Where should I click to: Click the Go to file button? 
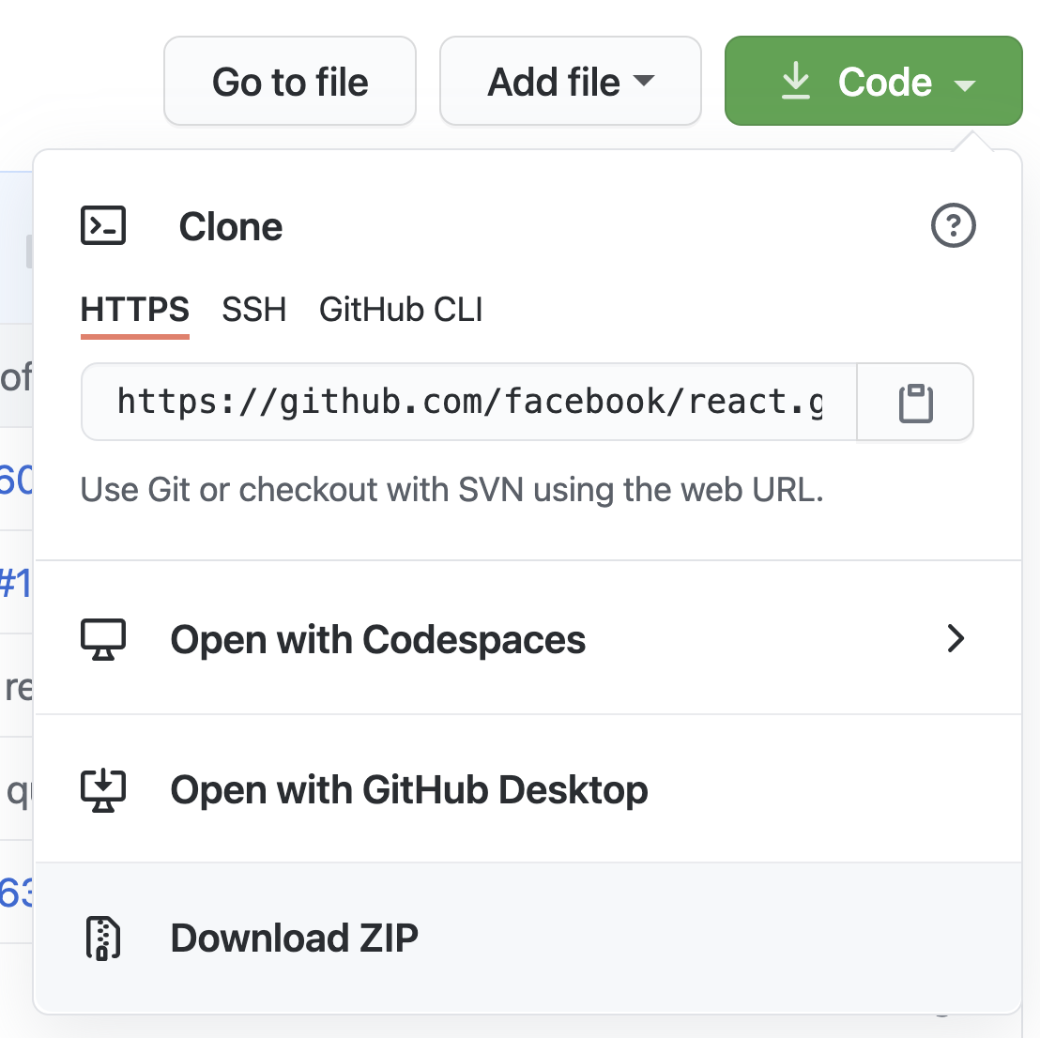(290, 81)
